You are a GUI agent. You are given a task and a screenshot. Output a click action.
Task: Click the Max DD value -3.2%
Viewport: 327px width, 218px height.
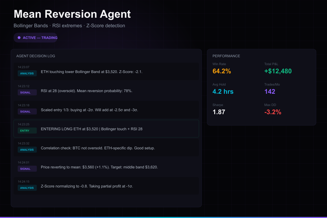click(273, 112)
